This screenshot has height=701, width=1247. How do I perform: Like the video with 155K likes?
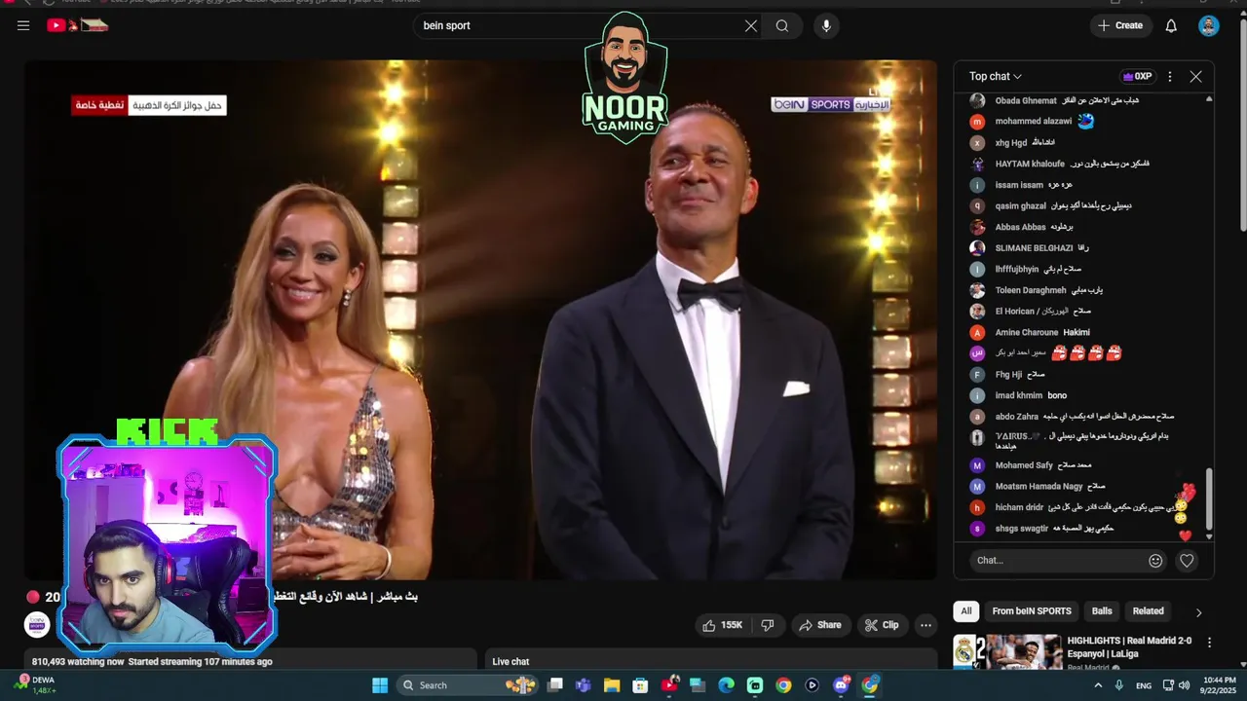pyautogui.click(x=723, y=625)
